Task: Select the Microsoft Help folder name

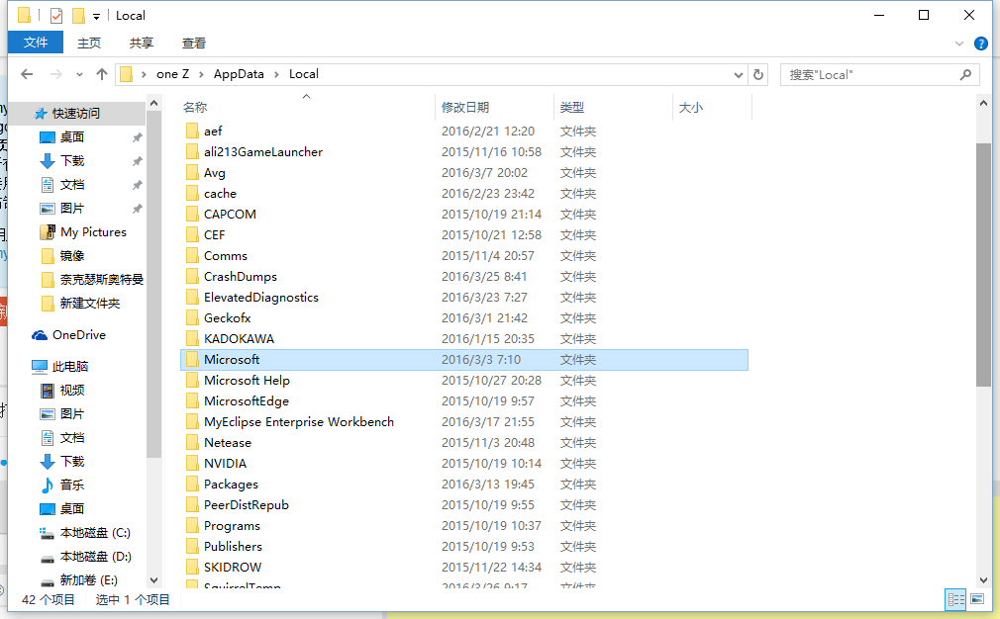Action: point(247,380)
